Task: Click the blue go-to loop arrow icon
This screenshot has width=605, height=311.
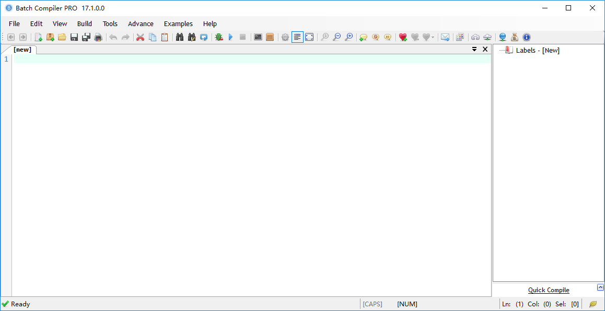Action: pyautogui.click(x=204, y=38)
